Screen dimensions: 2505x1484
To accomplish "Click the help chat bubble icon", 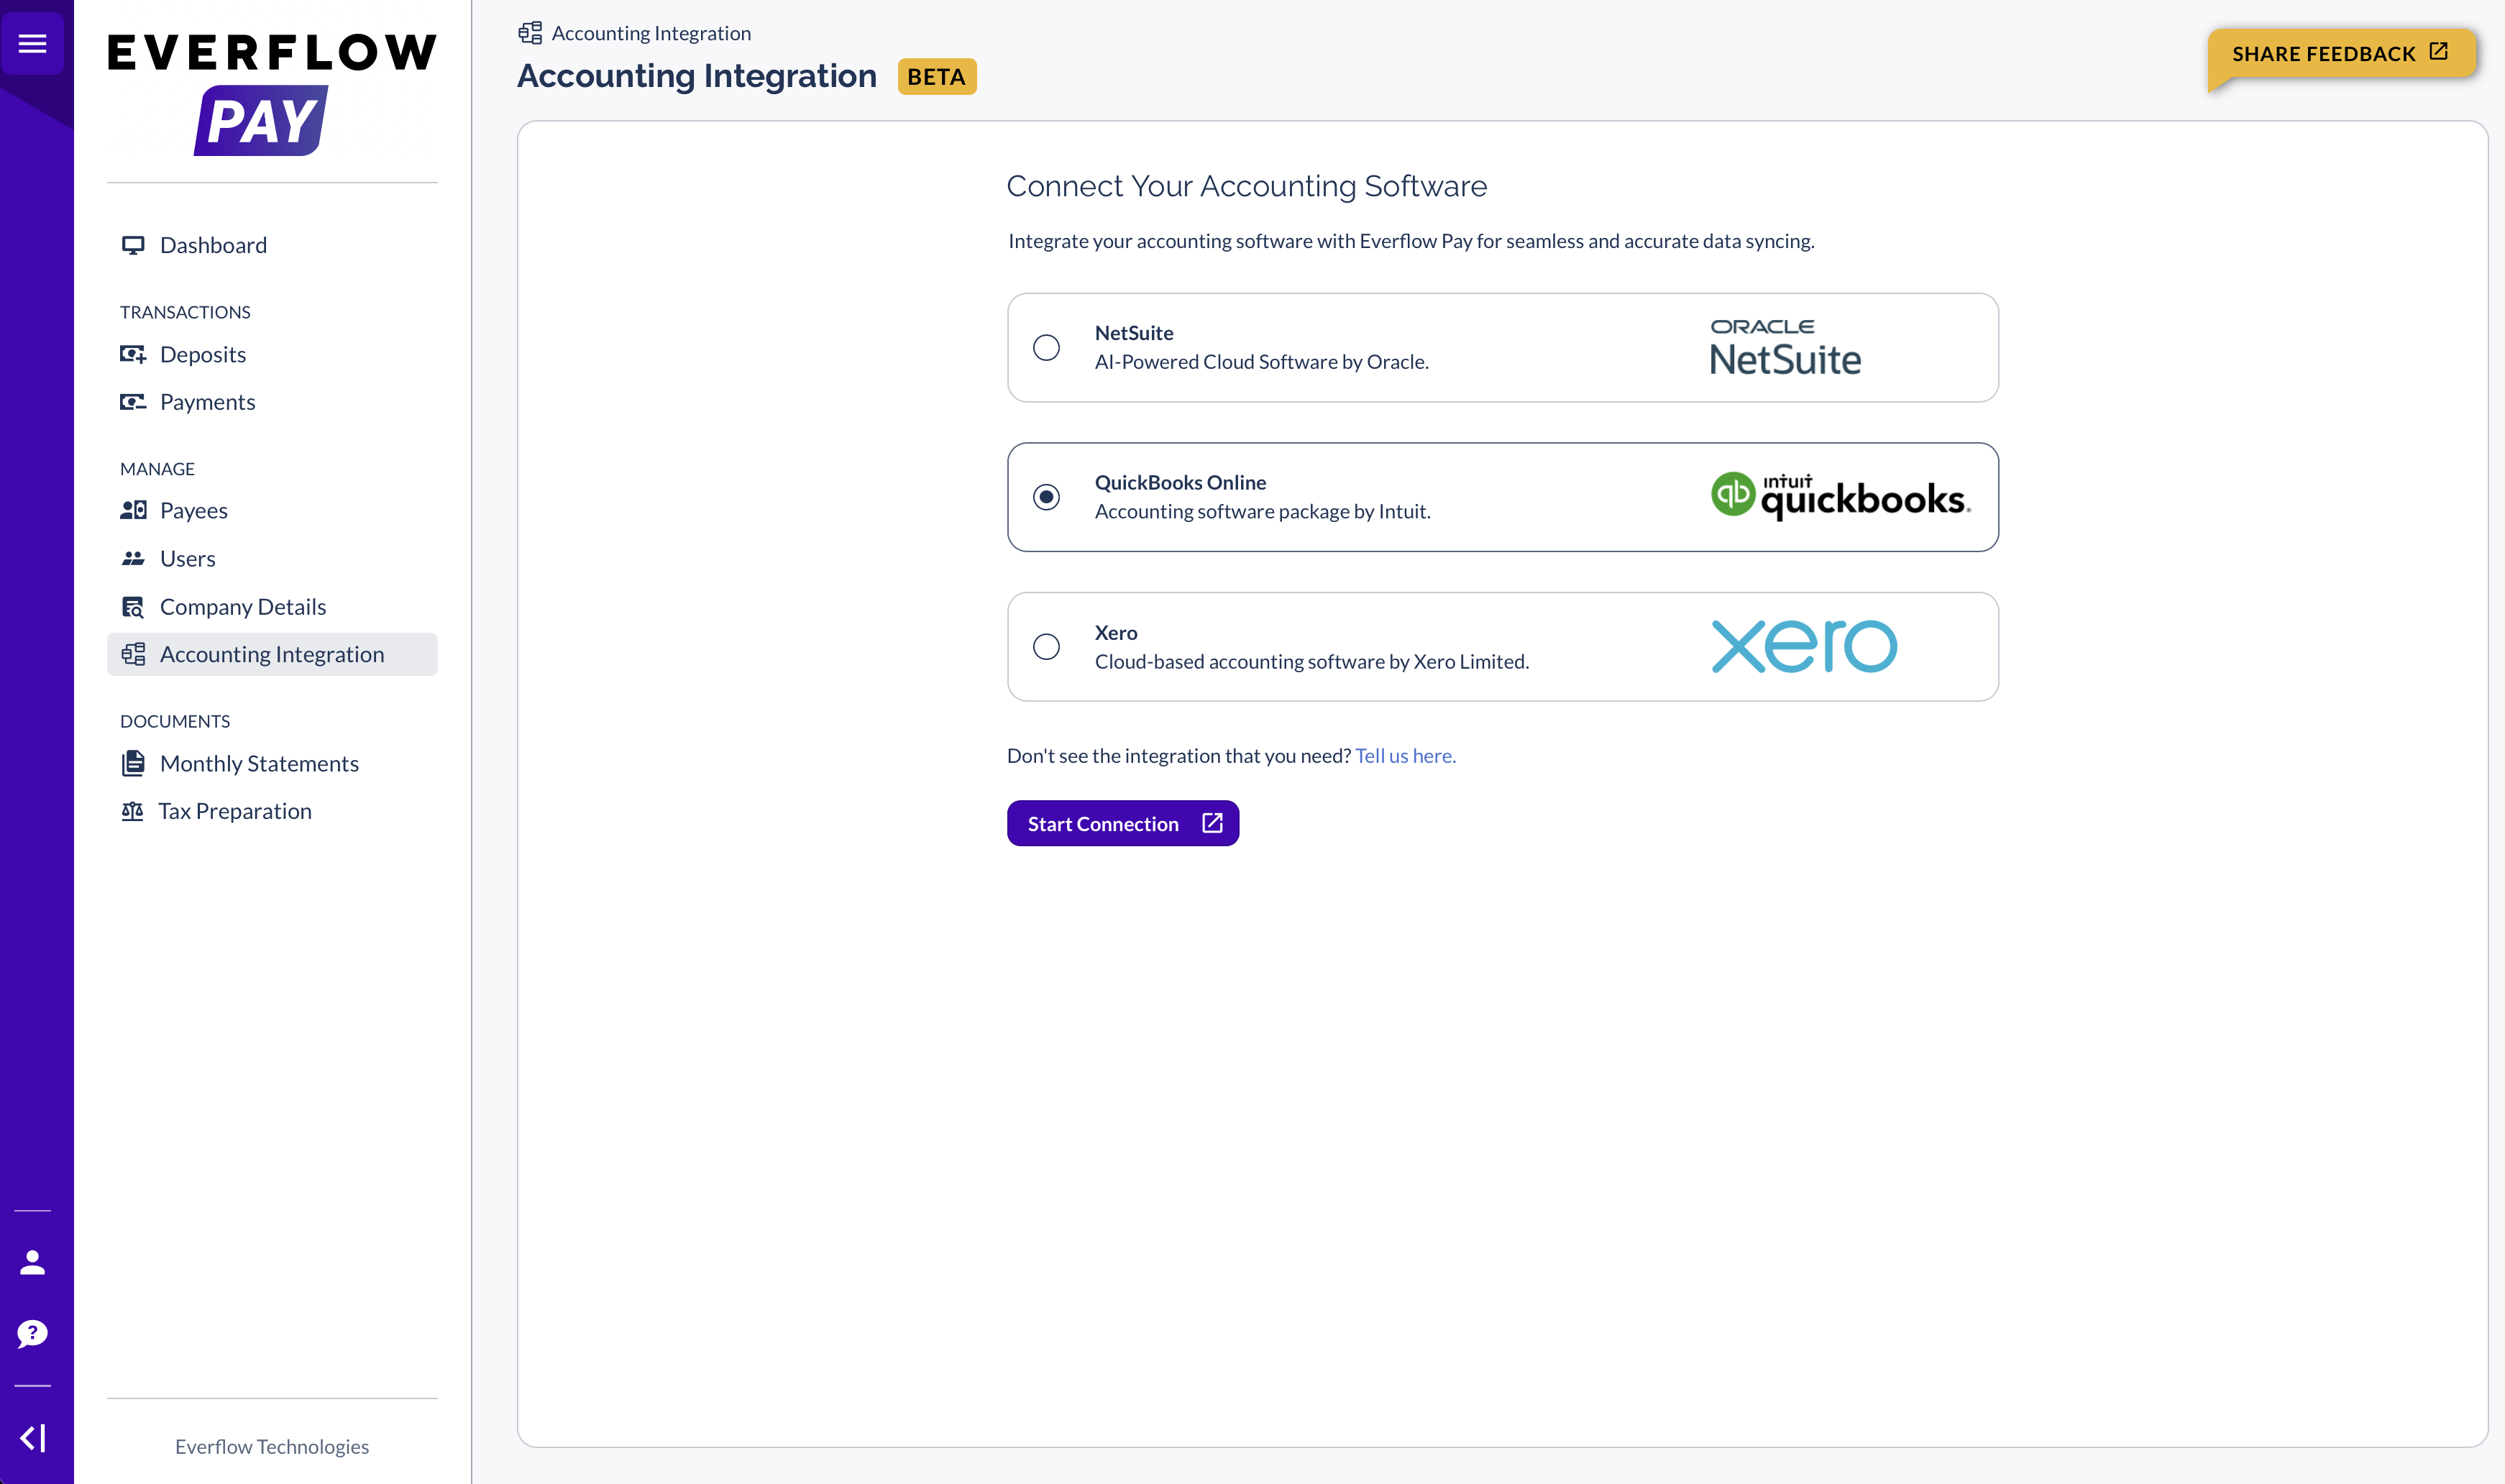I will 33,1334.
